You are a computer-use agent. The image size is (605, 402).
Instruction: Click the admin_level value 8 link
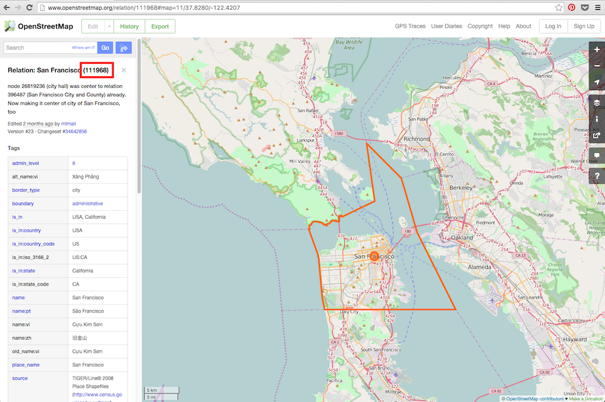click(74, 163)
